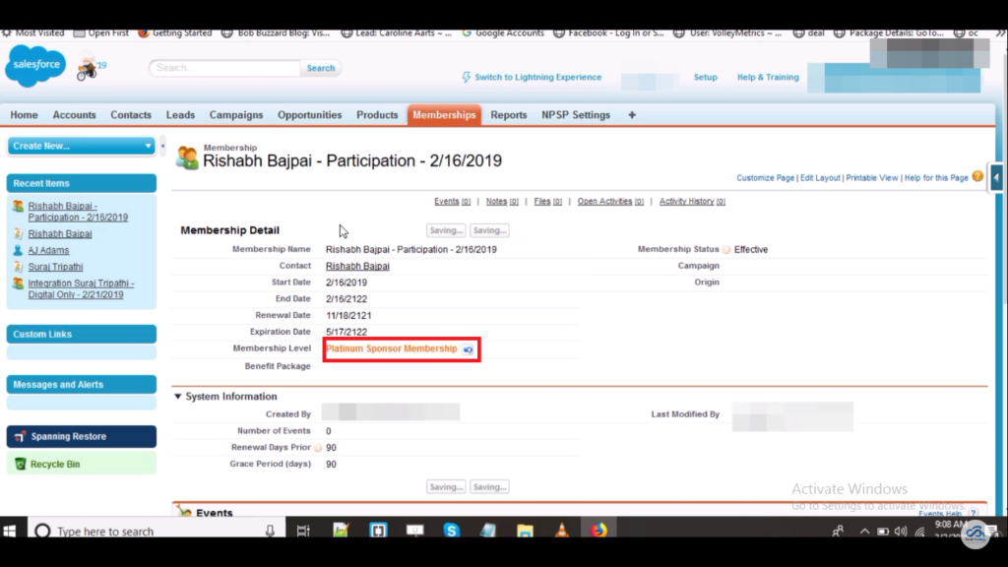Open Firefox from the Windows taskbar

pyautogui.click(x=598, y=531)
